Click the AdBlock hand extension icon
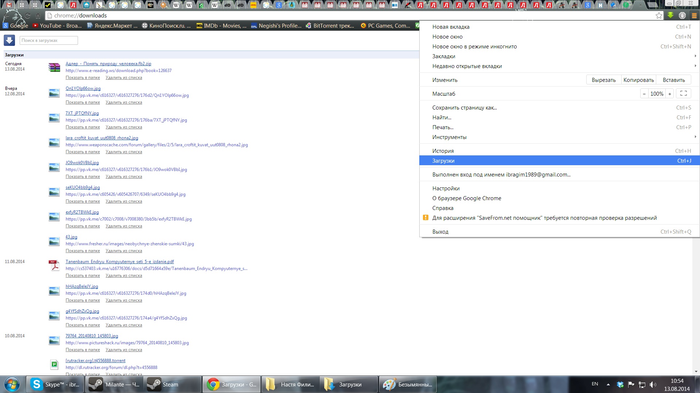The width and height of the screenshot is (700, 393). coord(682,15)
